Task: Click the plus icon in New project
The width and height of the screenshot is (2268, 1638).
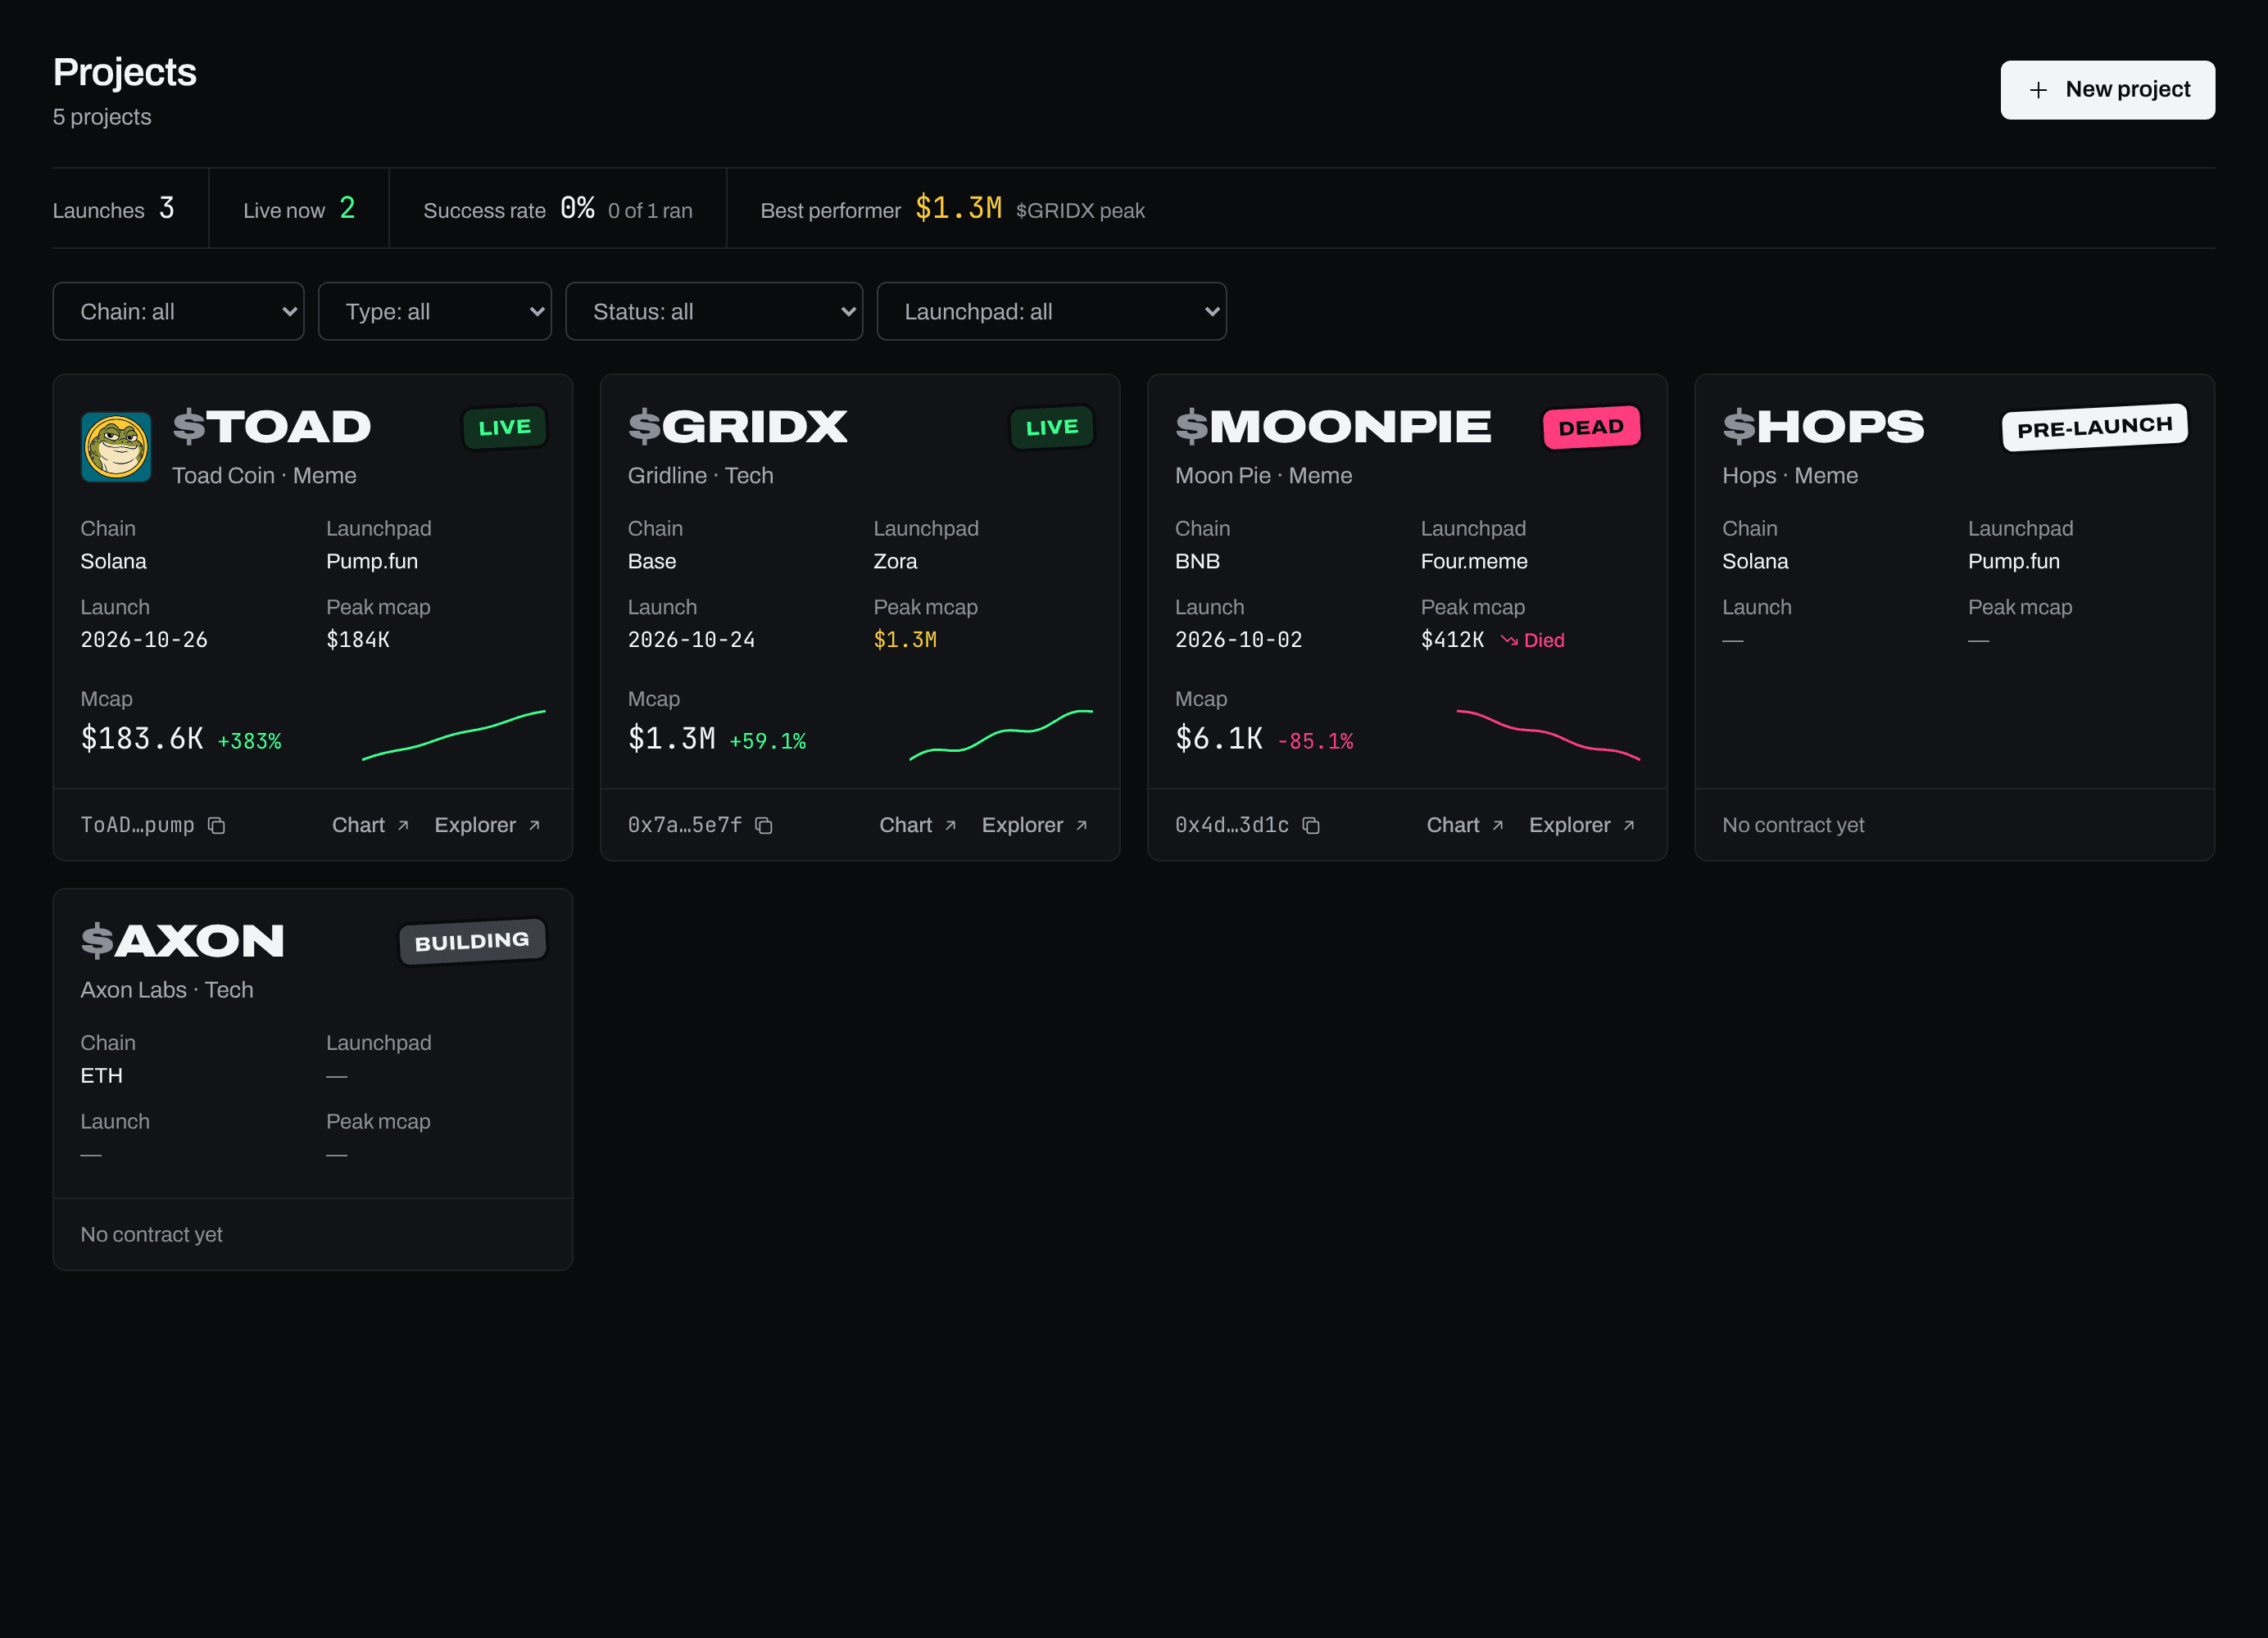Action: point(2038,90)
